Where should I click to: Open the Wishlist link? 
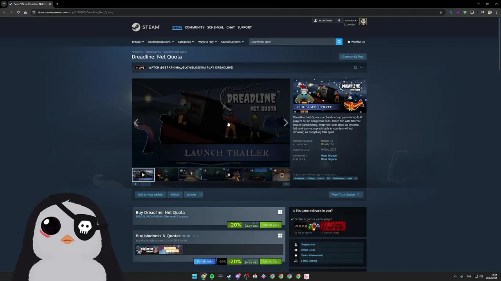click(x=356, y=42)
